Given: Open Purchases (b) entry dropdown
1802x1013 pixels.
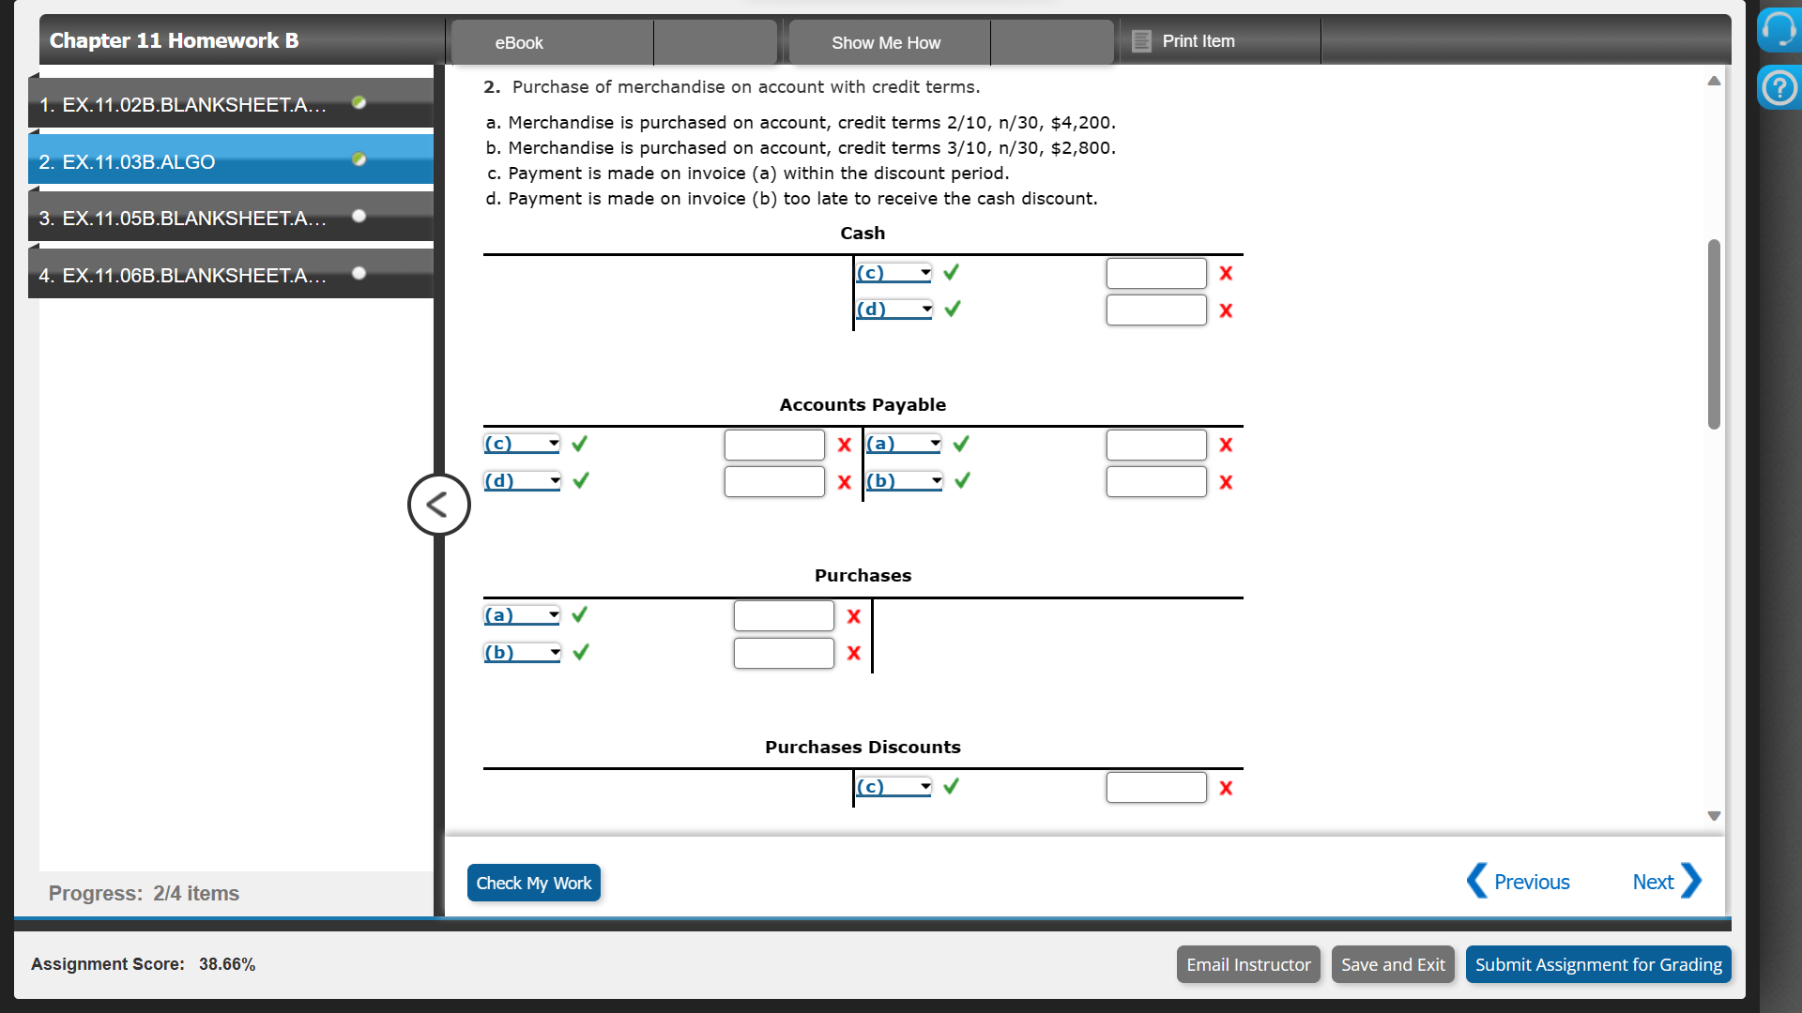Looking at the screenshot, I should point(522,653).
